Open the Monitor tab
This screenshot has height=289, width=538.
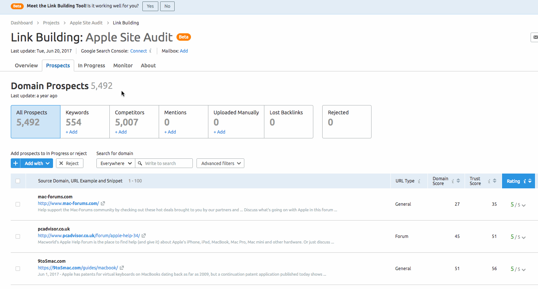tap(123, 65)
